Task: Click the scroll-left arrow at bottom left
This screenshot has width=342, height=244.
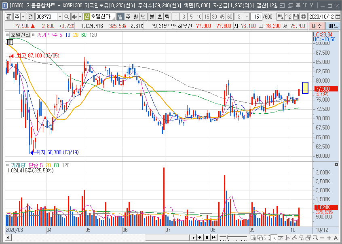Action: coord(8,238)
